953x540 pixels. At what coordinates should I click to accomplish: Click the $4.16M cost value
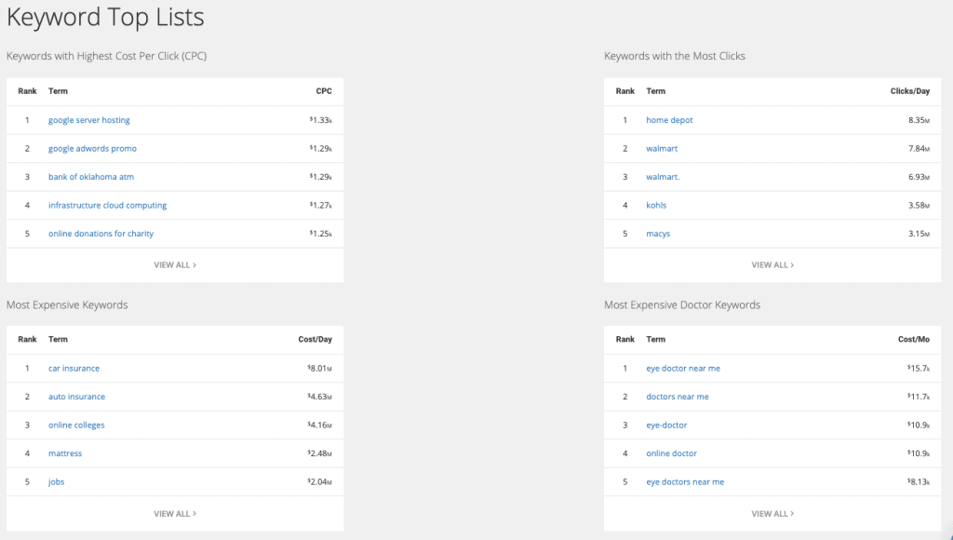tap(320, 425)
